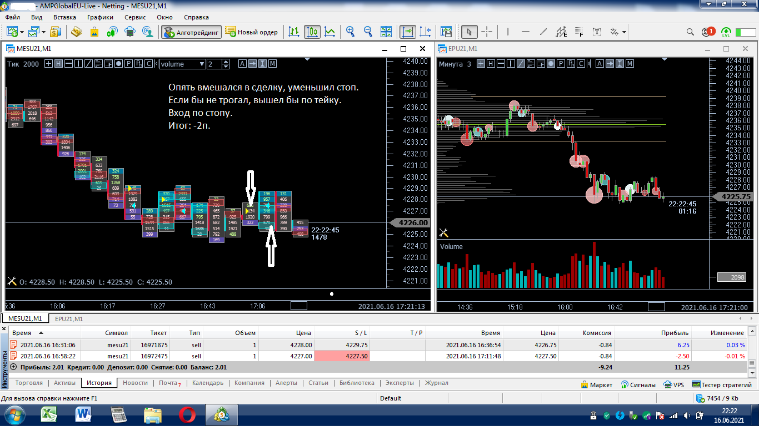Toggle the M button in MESU21 indicator bar
Screen dimensions: 759x426
272,64
